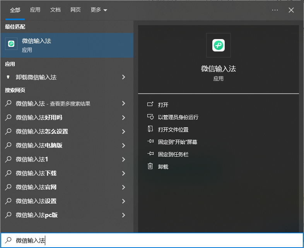Select web suggestion 微信输入法怎么设置
Image resolution: width=304 pixels, height=248 pixels.
(42, 131)
